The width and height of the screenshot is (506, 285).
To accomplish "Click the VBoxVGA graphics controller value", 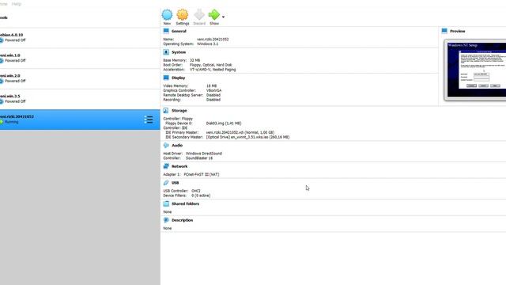I will pyautogui.click(x=213, y=90).
